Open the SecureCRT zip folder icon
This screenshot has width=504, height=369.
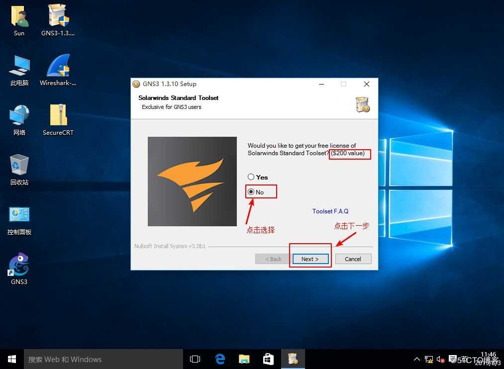point(58,119)
